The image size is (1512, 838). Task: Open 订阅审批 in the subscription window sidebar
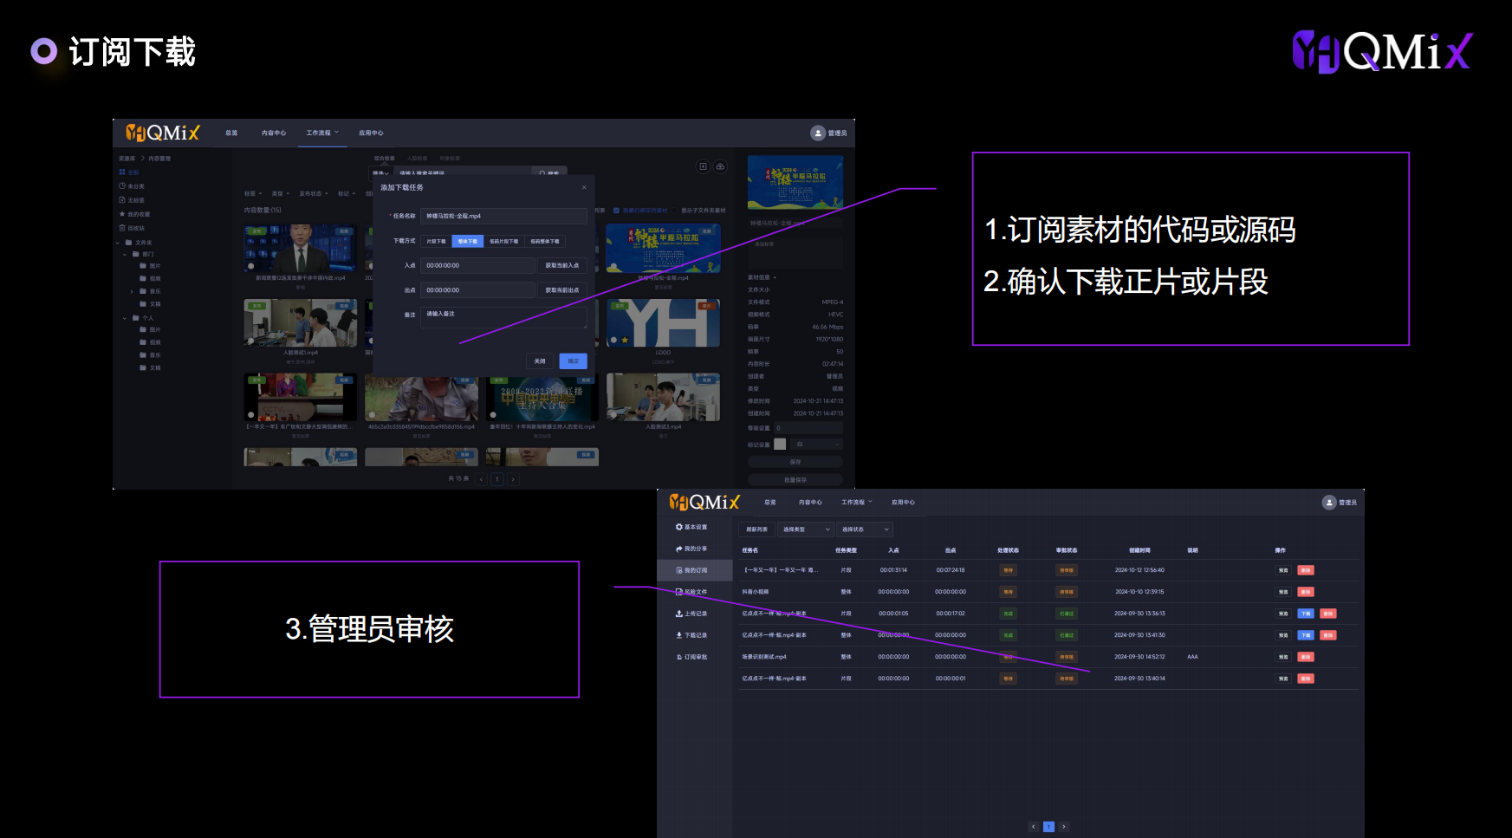click(691, 657)
